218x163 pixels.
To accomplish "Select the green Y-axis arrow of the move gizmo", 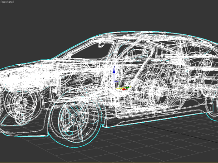I will tap(128, 87).
